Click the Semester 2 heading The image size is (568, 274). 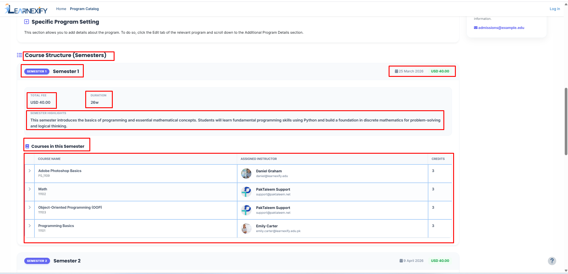(67, 261)
